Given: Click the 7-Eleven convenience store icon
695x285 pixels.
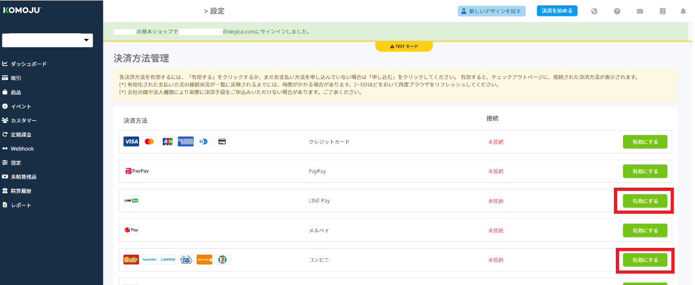Looking at the screenshot, I should [223, 260].
